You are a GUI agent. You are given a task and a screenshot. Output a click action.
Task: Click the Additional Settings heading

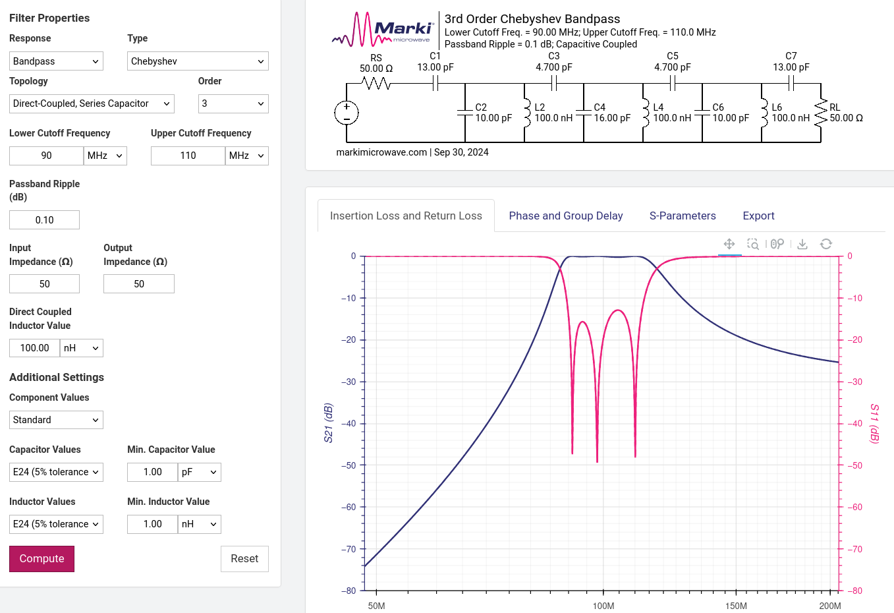pos(57,377)
